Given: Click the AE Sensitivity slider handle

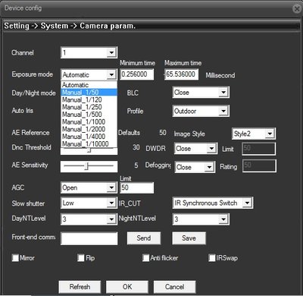Looking at the screenshot, I should (86, 166).
